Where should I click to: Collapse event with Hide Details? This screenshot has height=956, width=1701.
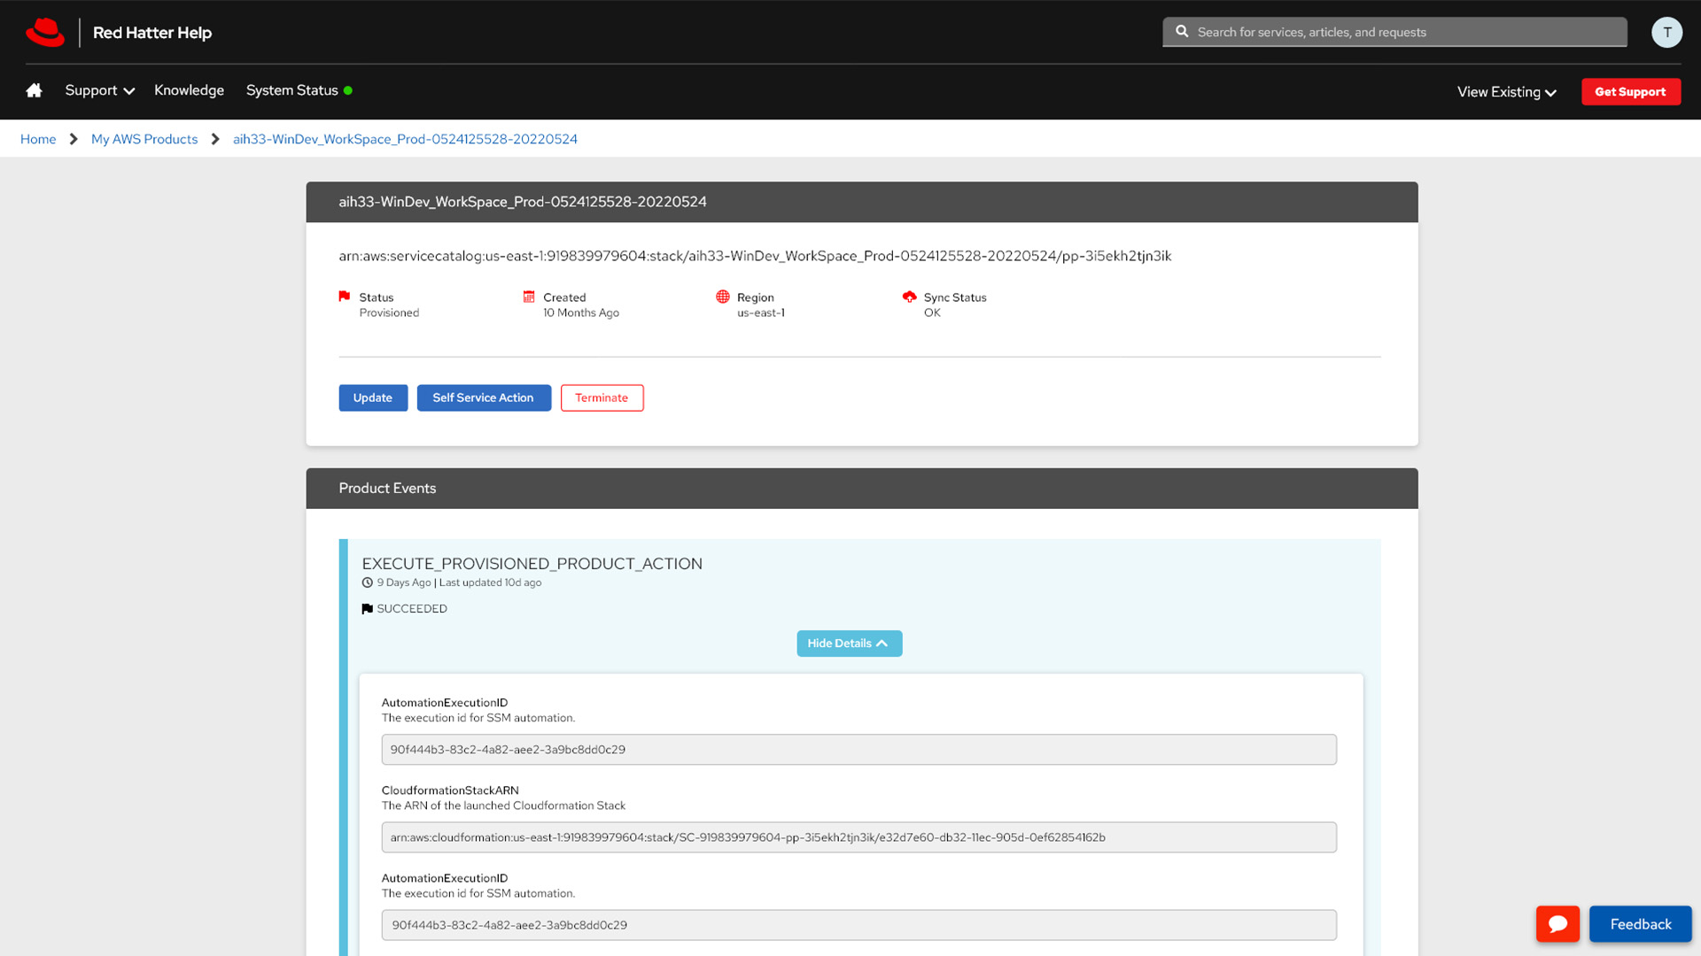click(x=849, y=644)
